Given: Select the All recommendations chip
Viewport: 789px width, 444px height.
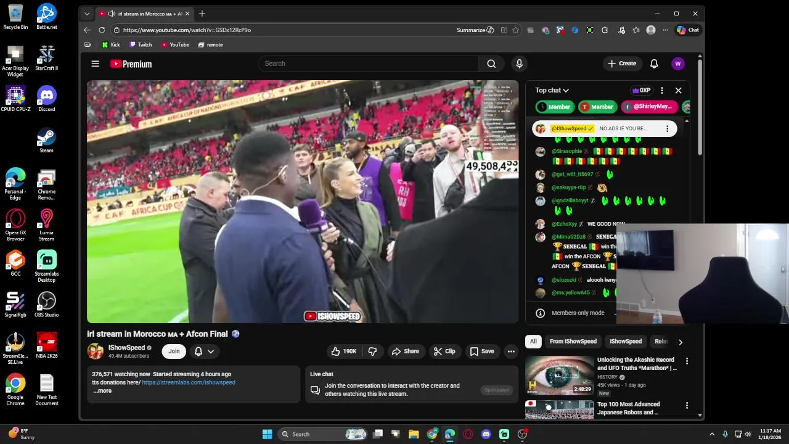Looking at the screenshot, I should point(533,342).
